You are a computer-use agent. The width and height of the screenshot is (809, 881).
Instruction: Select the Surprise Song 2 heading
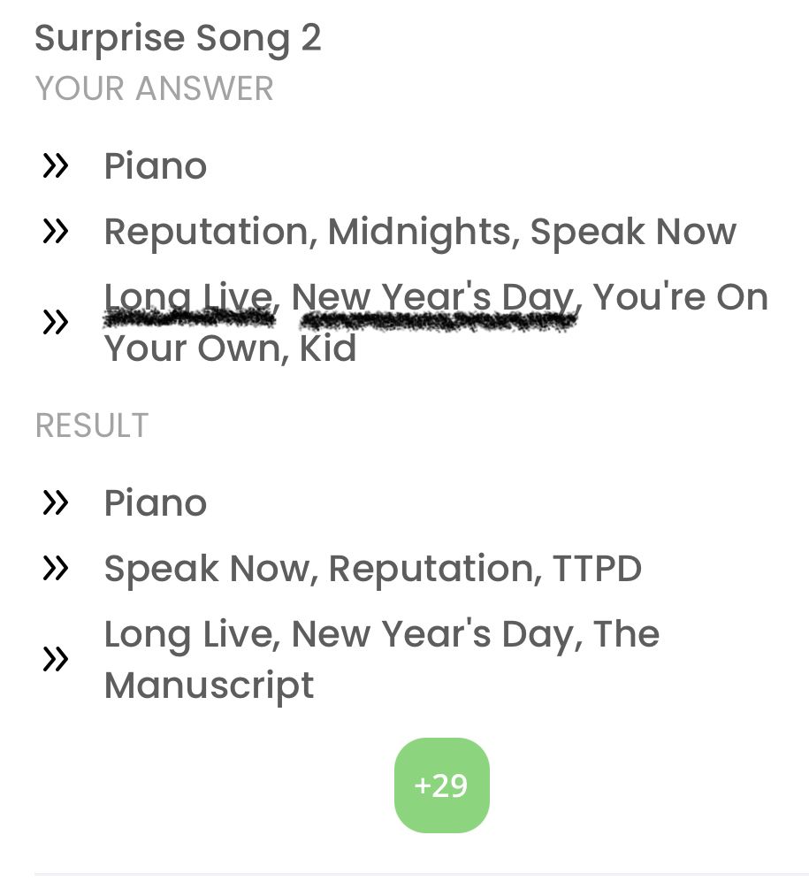(178, 39)
